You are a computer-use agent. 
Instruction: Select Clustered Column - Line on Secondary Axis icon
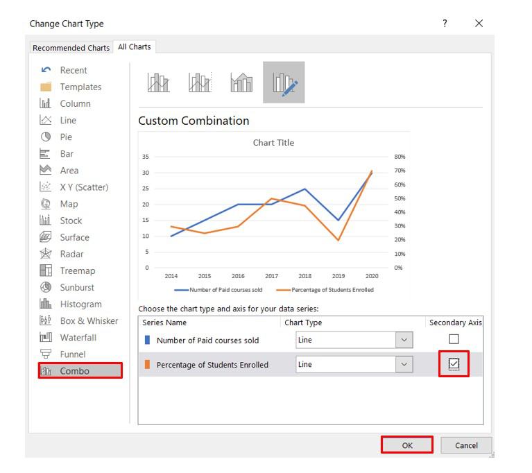pyautogui.click(x=200, y=83)
